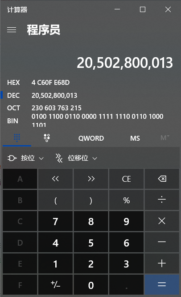Expand the 按位 bitwise dropdown
Image resolution: width=181 pixels, height=297 pixels.
point(25,158)
